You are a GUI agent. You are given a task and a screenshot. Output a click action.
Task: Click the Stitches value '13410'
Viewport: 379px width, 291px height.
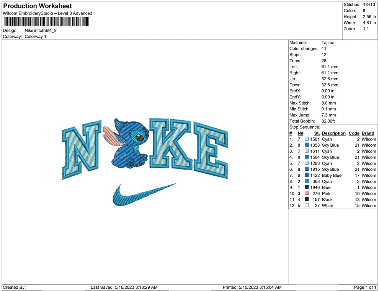click(x=369, y=5)
